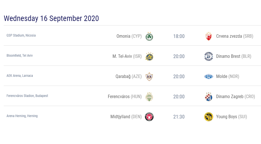Image resolution: width=261 pixels, height=144 pixels.
Task: Click the Crvena zvezda red star crest
Action: (x=209, y=37)
